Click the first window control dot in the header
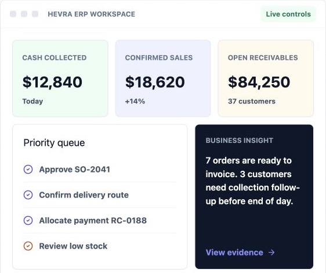 click(x=13, y=14)
